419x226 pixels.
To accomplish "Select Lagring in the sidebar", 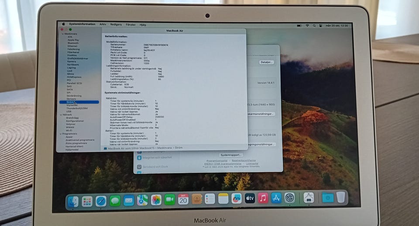I will 71,67.
